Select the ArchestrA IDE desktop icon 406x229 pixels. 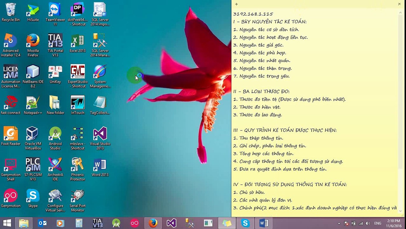55,170
